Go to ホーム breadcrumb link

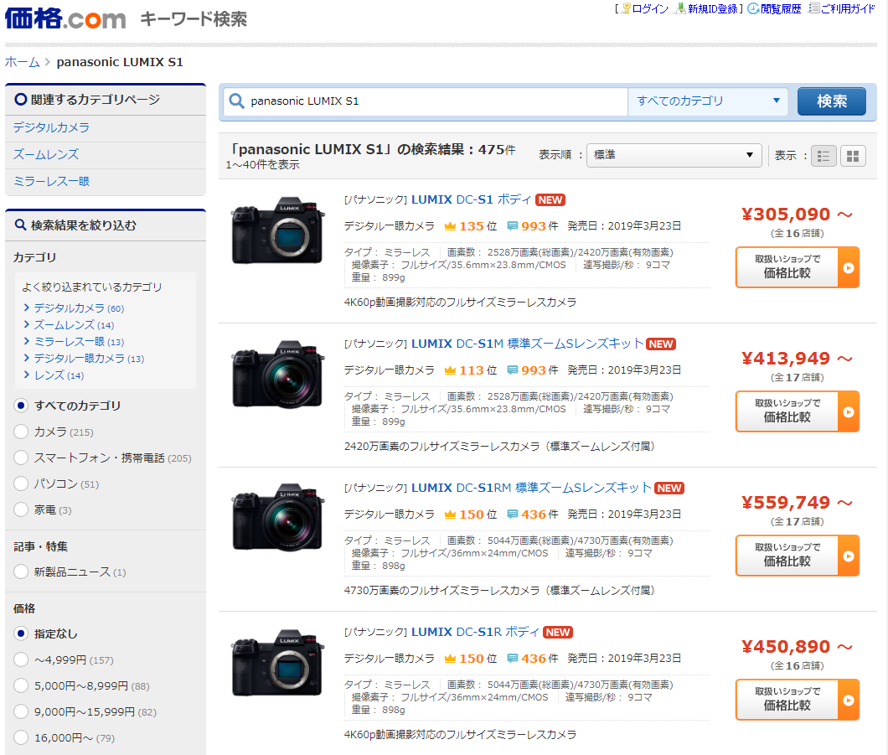[x=22, y=62]
